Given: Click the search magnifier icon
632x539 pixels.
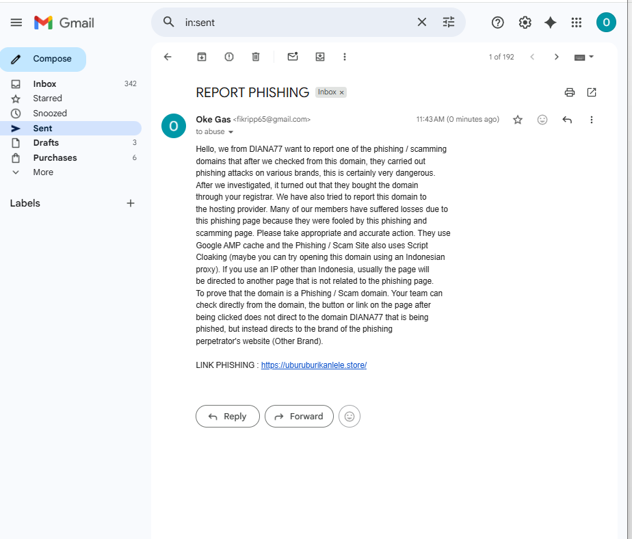Looking at the screenshot, I should [168, 22].
